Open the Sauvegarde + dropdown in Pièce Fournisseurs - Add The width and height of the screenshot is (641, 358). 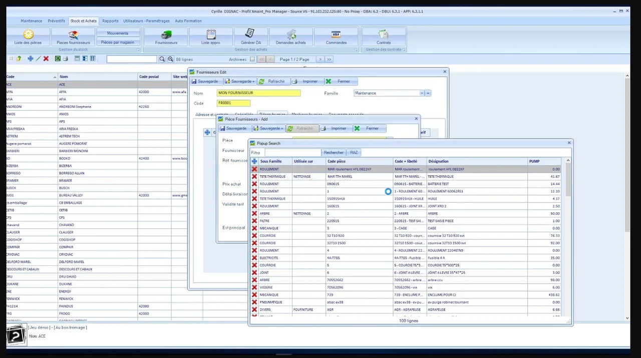(x=269, y=128)
